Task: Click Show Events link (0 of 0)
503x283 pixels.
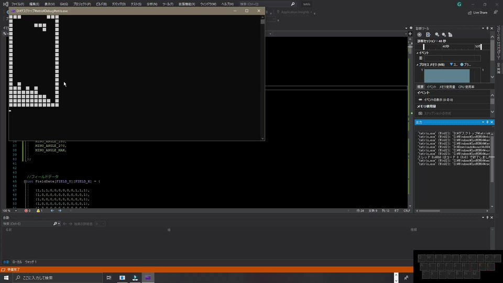Action: (x=438, y=100)
